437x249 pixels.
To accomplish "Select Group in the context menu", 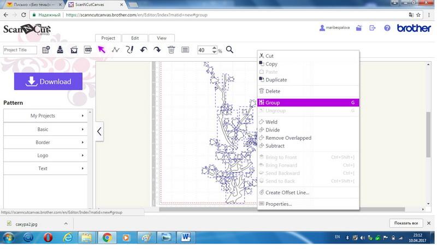I will pyautogui.click(x=308, y=103).
